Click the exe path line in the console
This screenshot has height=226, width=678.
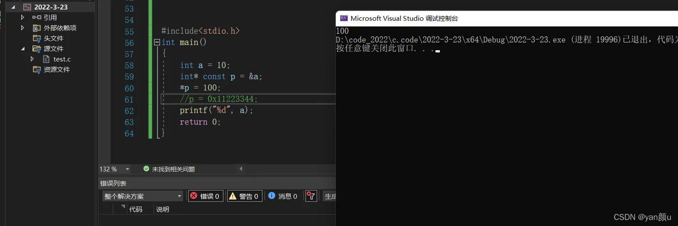(507, 40)
